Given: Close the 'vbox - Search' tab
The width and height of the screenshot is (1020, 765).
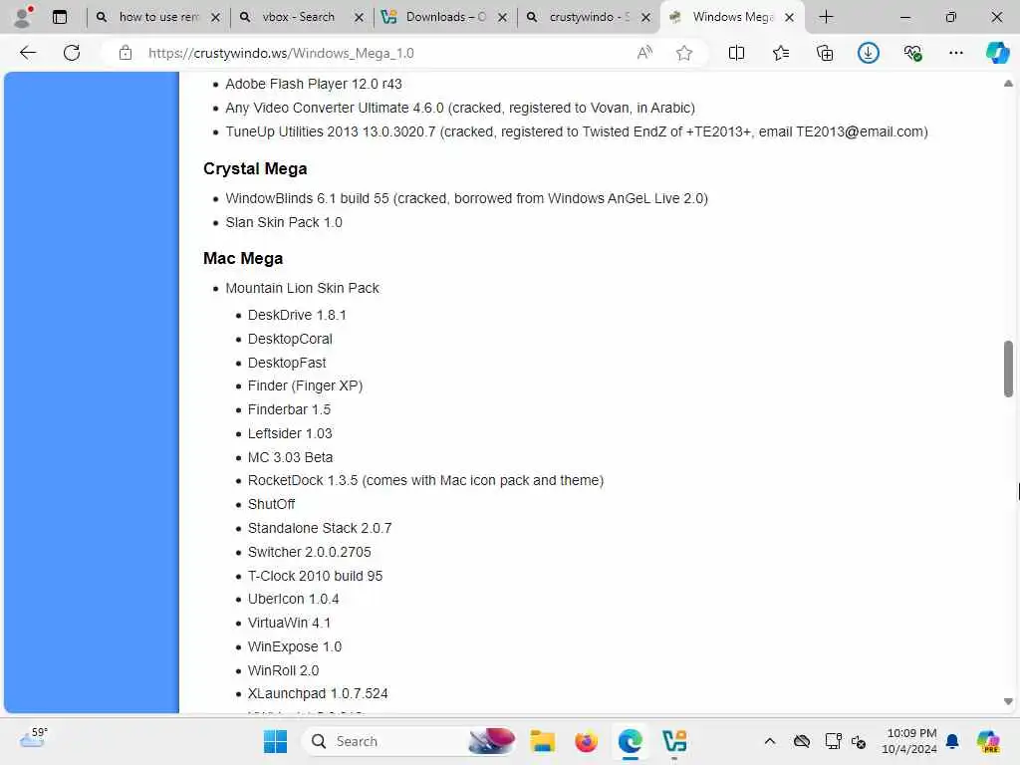Looking at the screenshot, I should (359, 18).
